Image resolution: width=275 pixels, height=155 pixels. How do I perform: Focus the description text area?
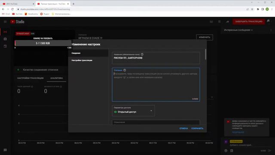click(156, 84)
